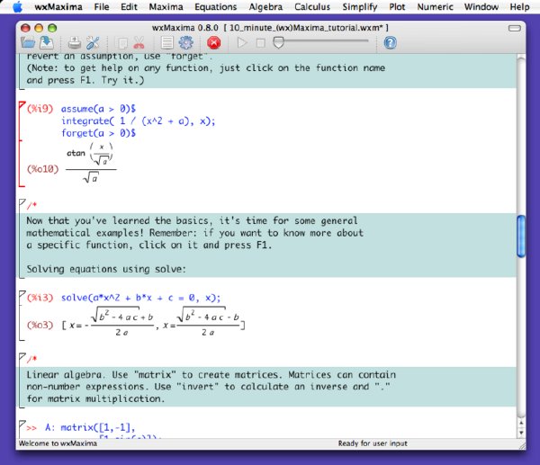Open the Calculus menu
This screenshot has width=540, height=465.
coord(312,6)
